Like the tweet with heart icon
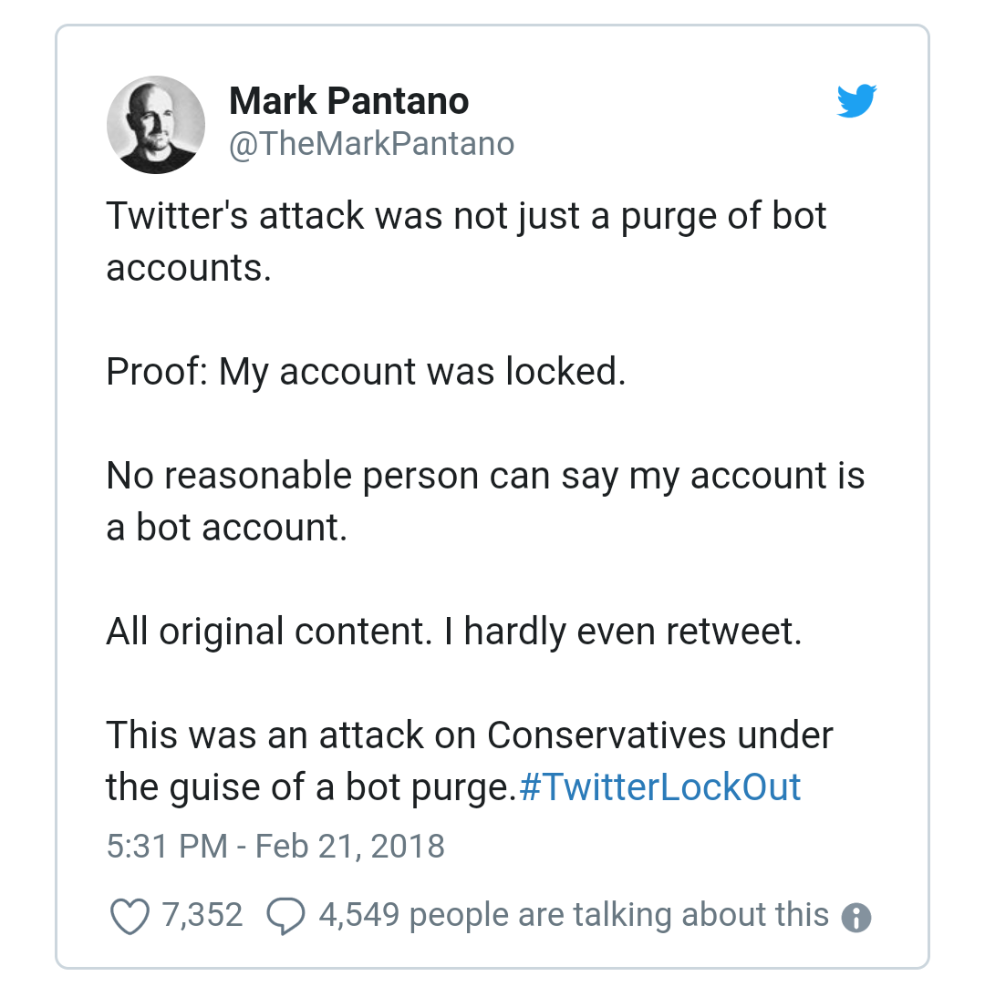Viewport: 985px width, 997px height. (130, 916)
